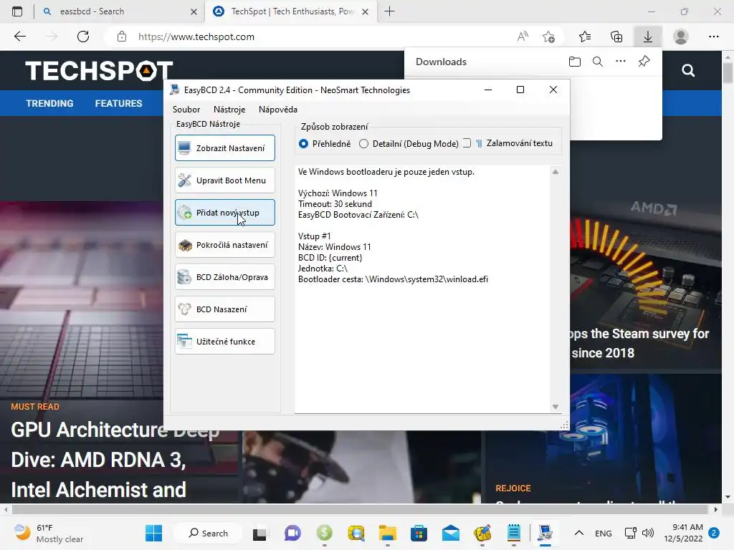The height and width of the screenshot is (550, 734).
Task: Open the TRENDING section on TechSpot
Action: 49,103
